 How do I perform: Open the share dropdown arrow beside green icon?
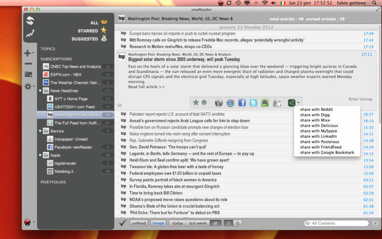tap(298, 103)
